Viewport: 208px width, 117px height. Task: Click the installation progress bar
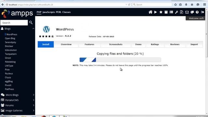pyautogui.click(x=120, y=60)
